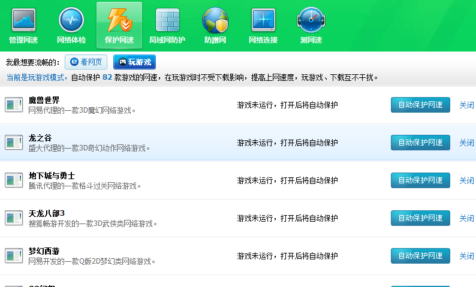The image size is (476, 287).
Task: Click 自动保护网速 for 地下城与勇士
Action: (420, 180)
